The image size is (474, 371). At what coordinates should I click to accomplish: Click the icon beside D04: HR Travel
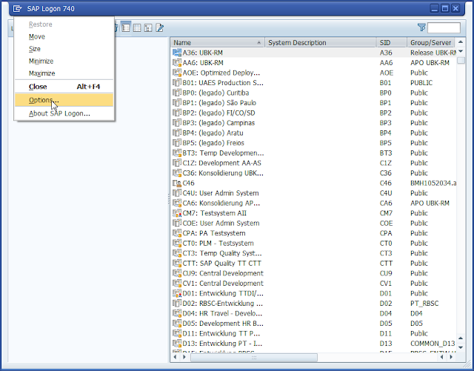click(177, 313)
